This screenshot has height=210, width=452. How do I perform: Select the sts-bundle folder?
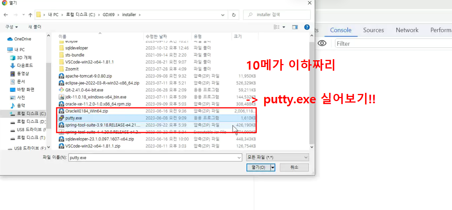[x=75, y=55]
